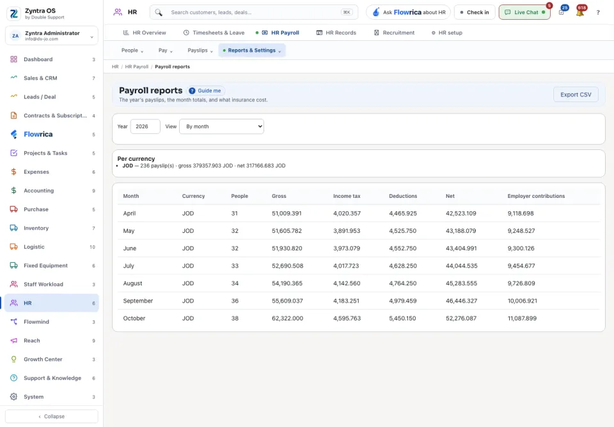This screenshot has height=427, width=614.
Task: Click the JOD per currency summary line
Action: (x=203, y=166)
